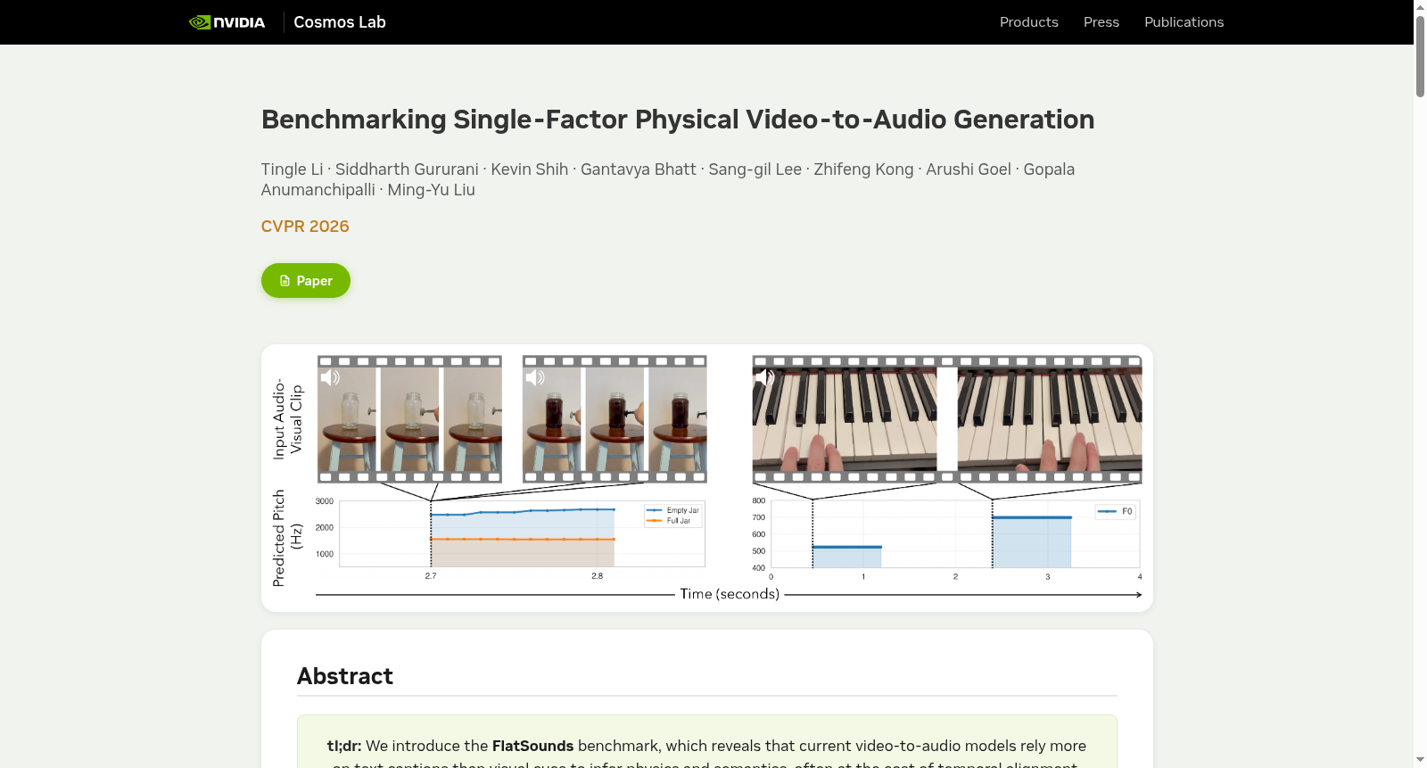Click the speaker icon on the full jar clip
1427x768 pixels.
pyautogui.click(x=535, y=377)
